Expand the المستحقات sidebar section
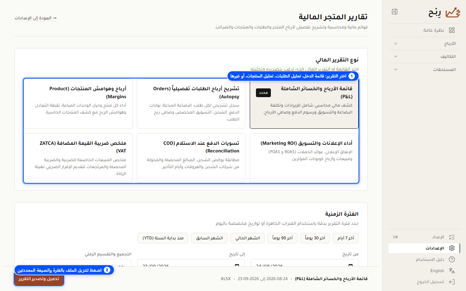This screenshot has height=291, width=466. 424,69
